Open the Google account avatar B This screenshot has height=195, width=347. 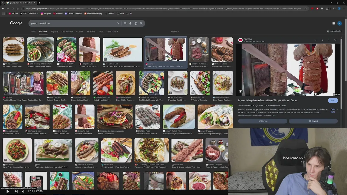[339, 24]
